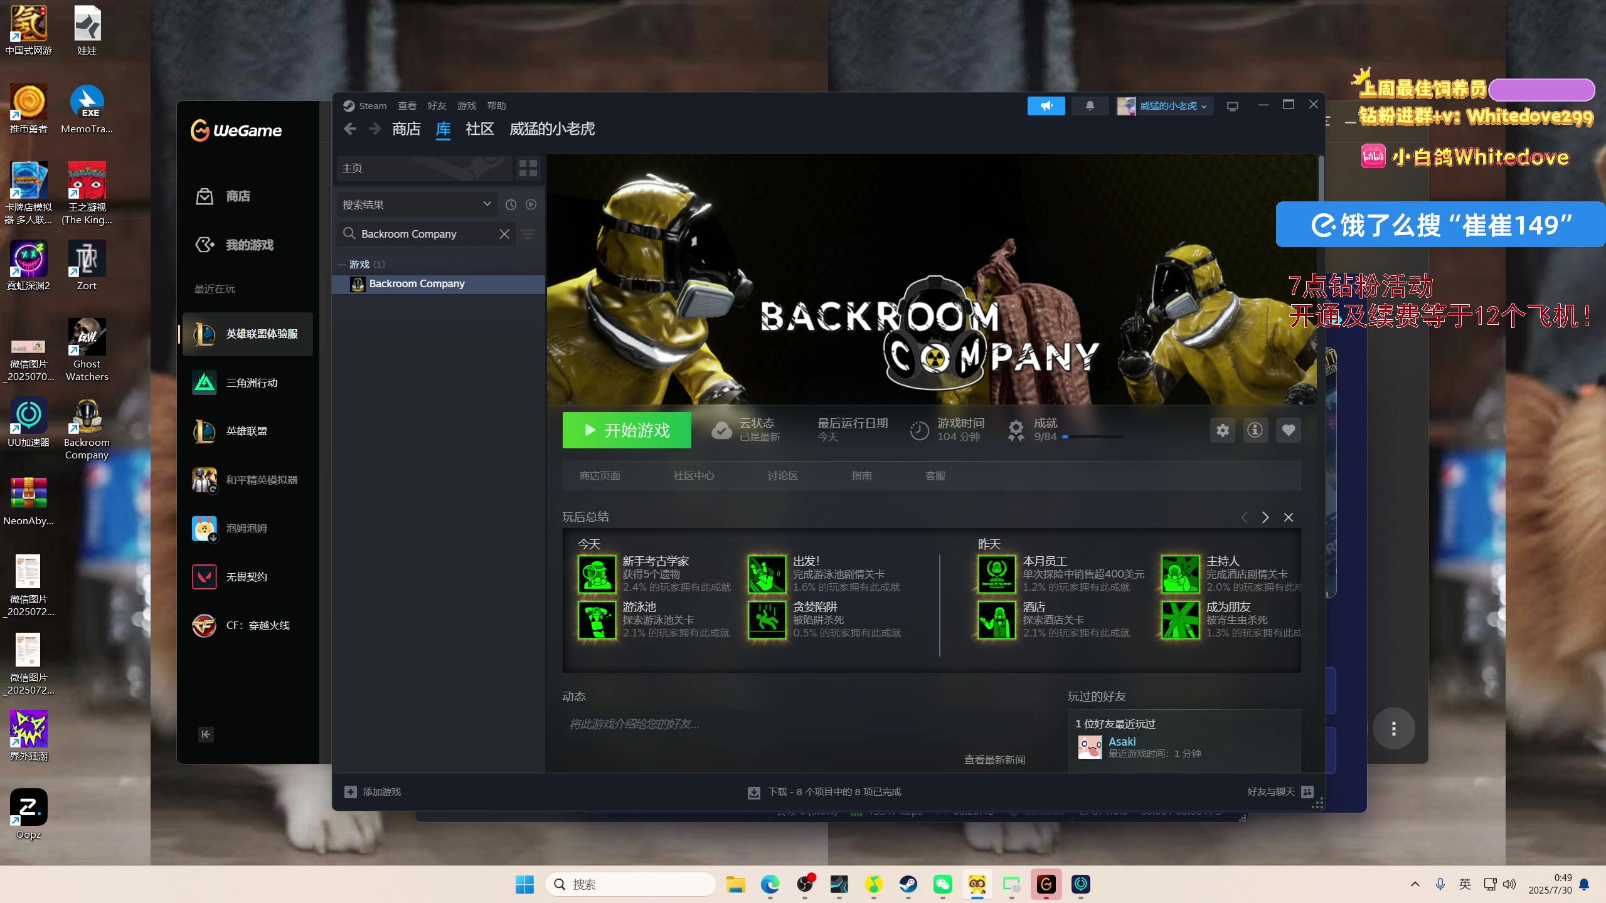The width and height of the screenshot is (1606, 903).
Task: Collapse the WeGame sidebar arrow
Action: (x=206, y=734)
